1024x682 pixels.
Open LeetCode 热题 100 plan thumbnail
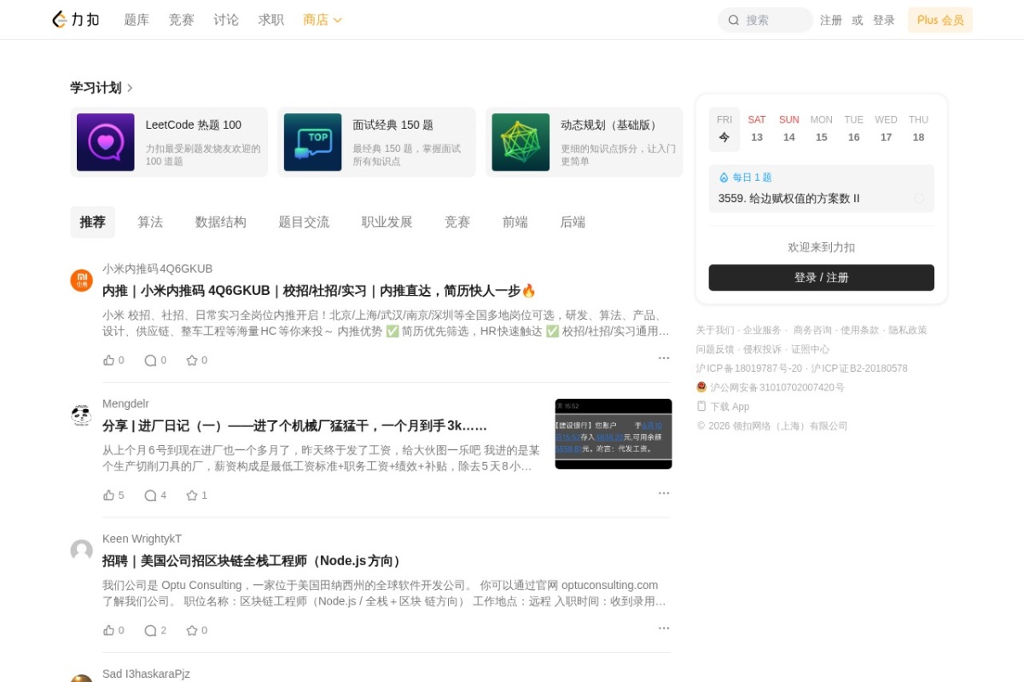[x=106, y=142]
